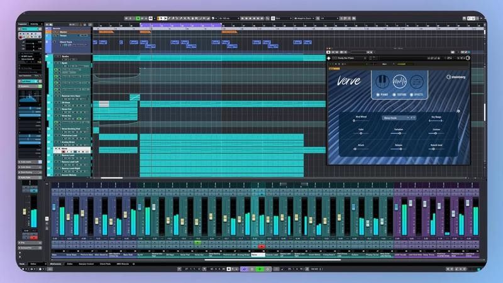The image size is (503, 283).
Task: Open the texture preset dropdown in Verve
Action: point(399,118)
